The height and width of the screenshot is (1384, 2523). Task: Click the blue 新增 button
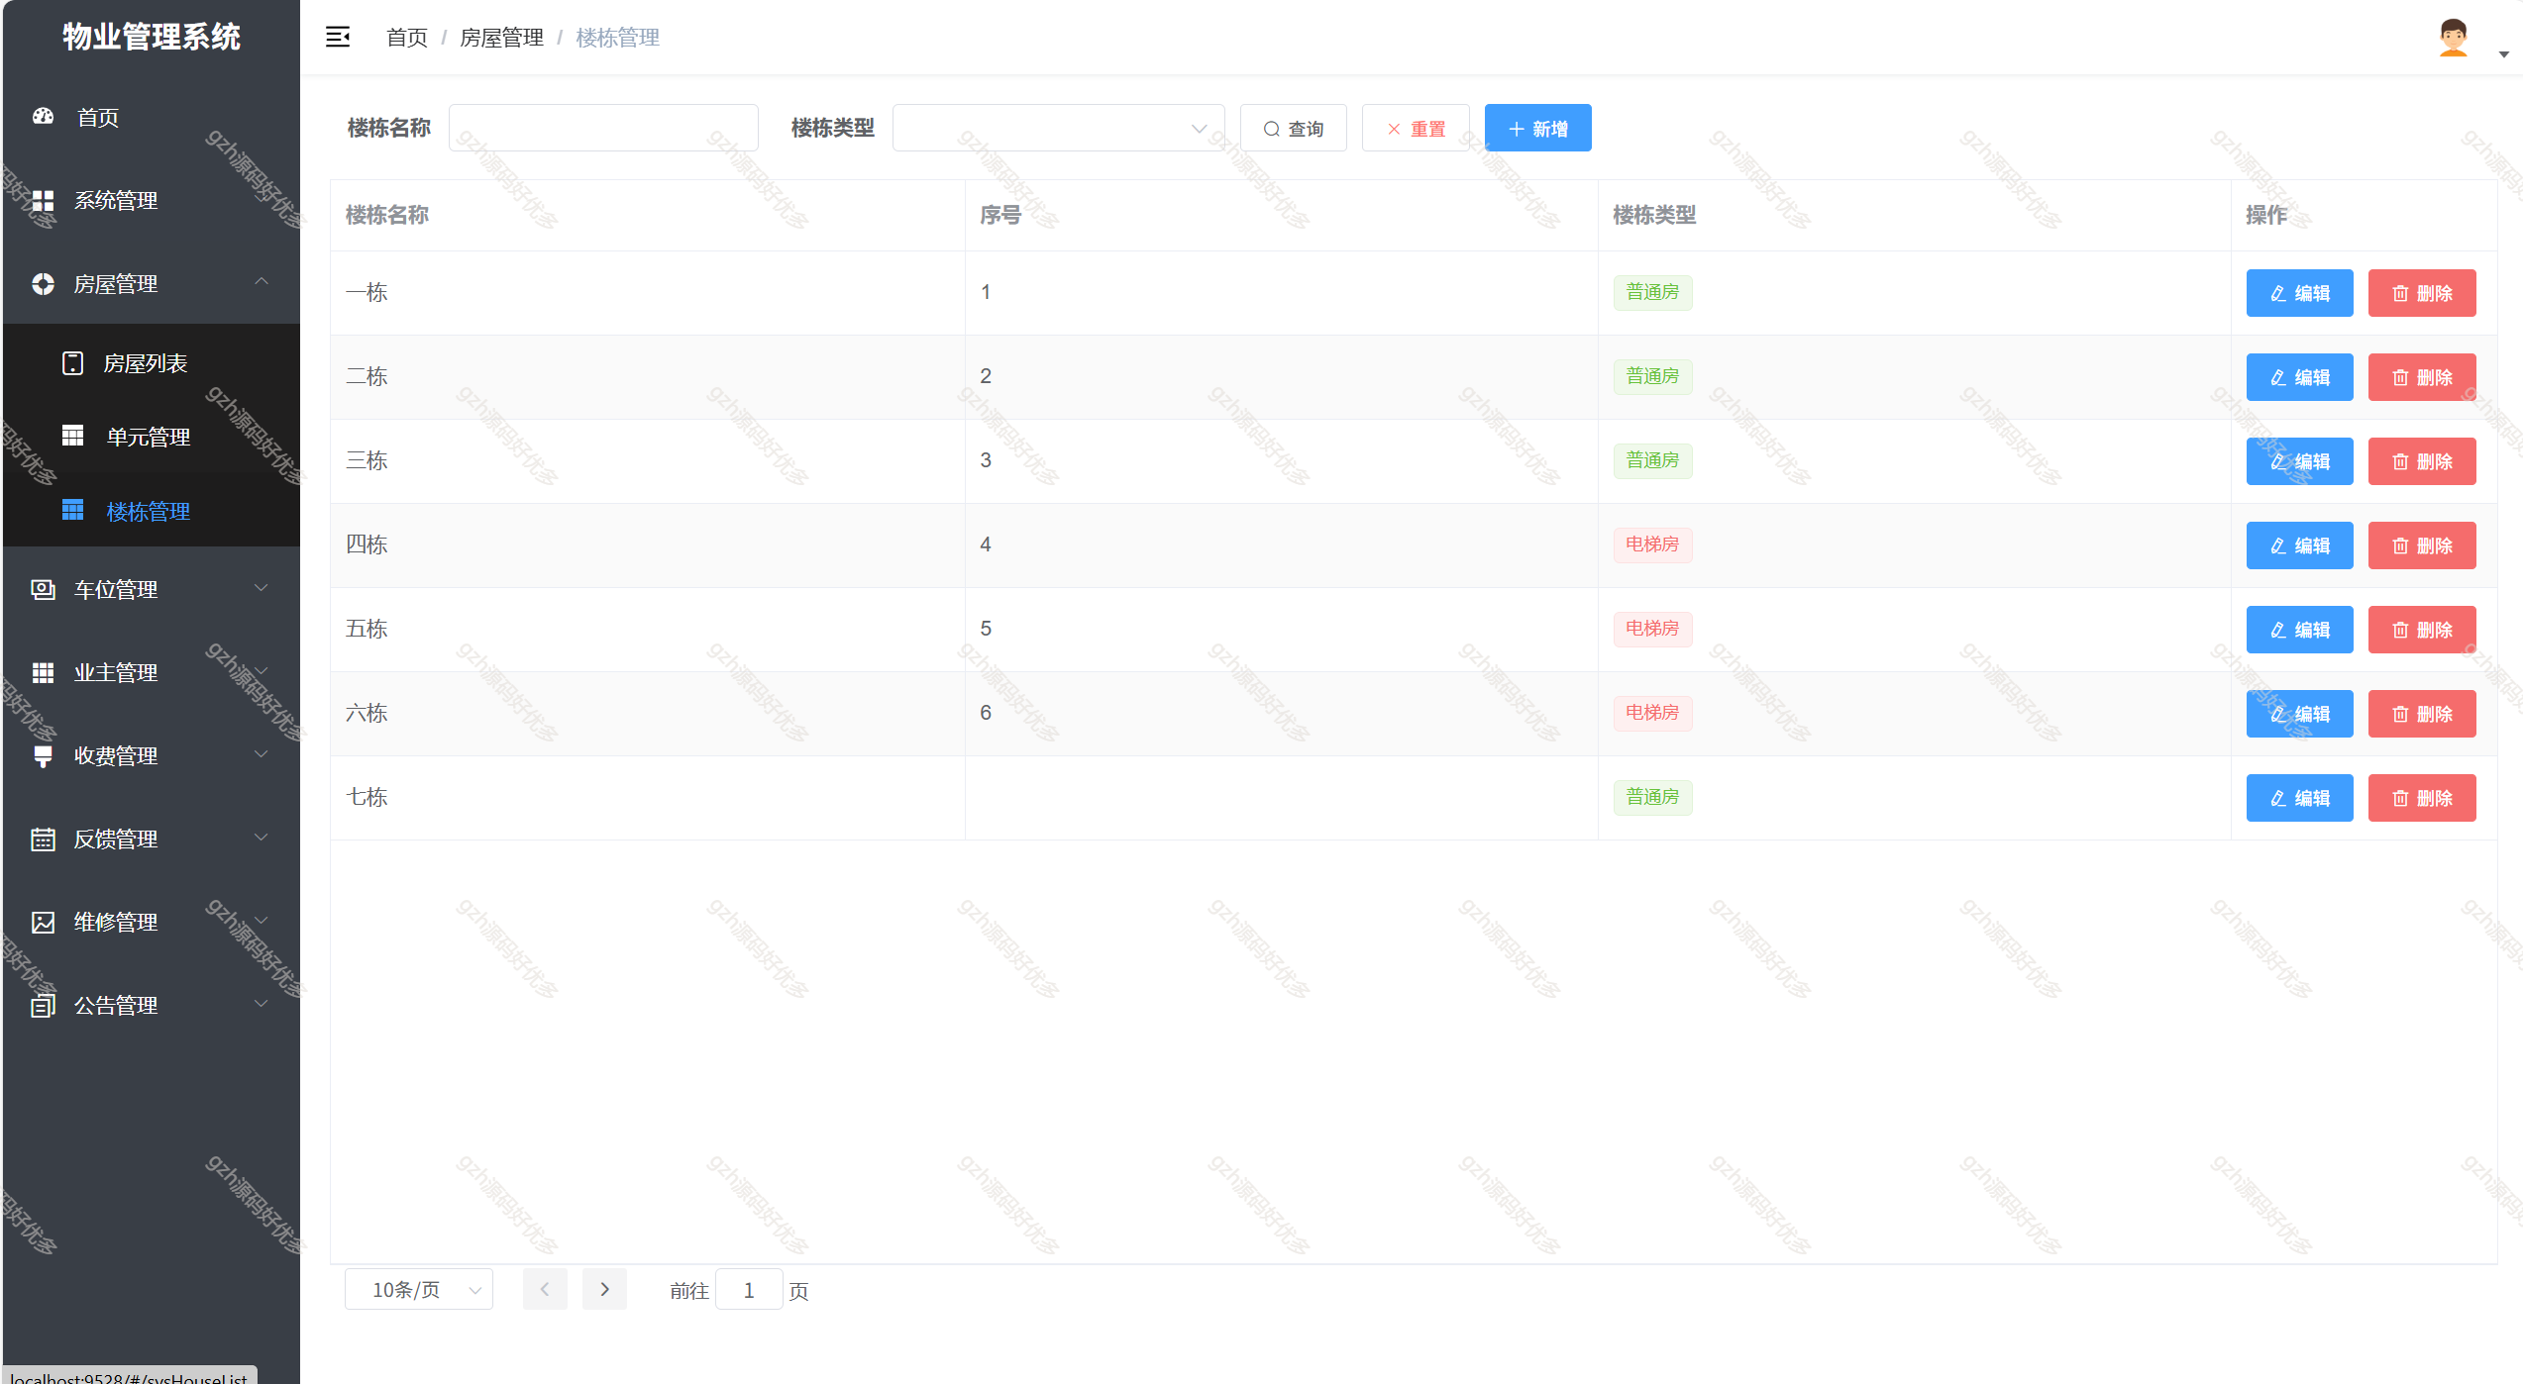(x=1537, y=129)
